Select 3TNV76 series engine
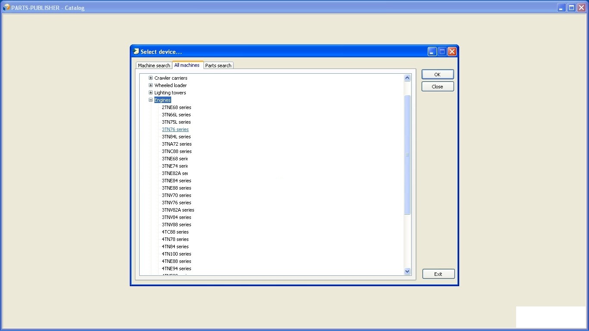Screen dimensions: 589x331 (176, 203)
